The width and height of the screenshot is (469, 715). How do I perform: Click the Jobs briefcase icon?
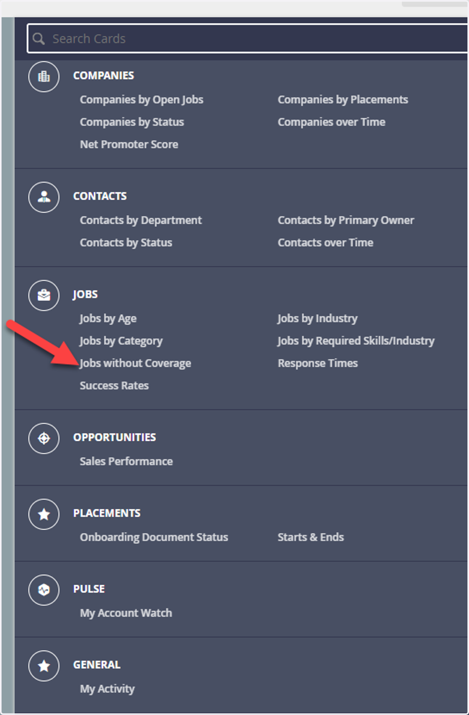point(44,295)
